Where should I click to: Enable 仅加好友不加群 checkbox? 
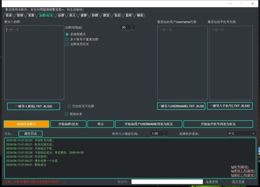[x=69, y=106]
